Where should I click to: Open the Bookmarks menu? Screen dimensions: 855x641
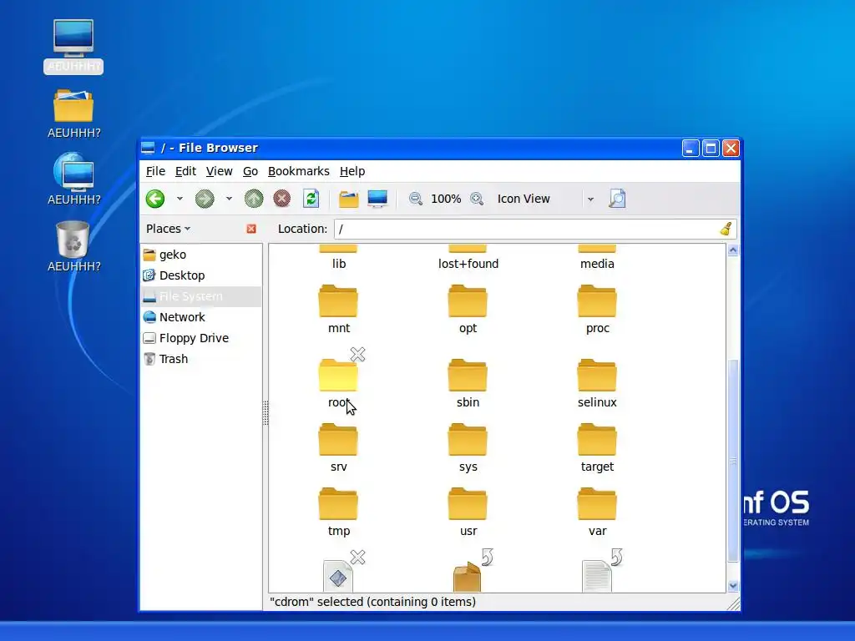click(x=299, y=171)
